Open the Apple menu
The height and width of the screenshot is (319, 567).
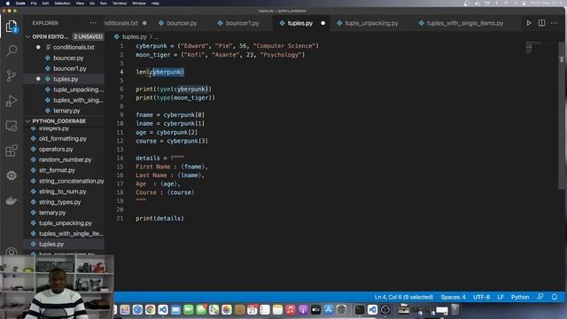click(7, 4)
